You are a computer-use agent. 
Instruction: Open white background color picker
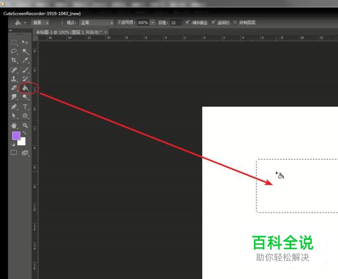22,143
